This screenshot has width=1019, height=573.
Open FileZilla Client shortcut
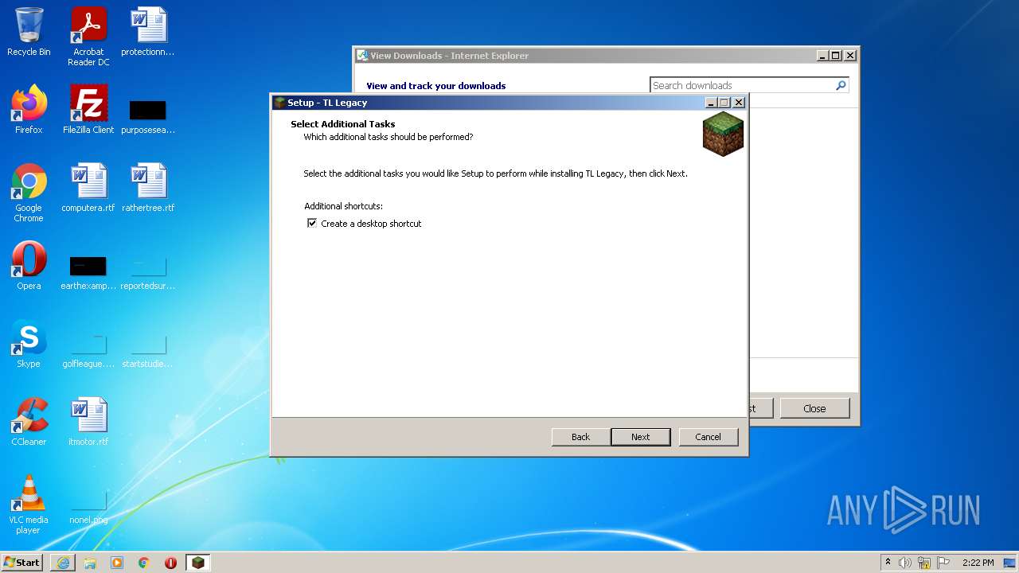(x=88, y=110)
